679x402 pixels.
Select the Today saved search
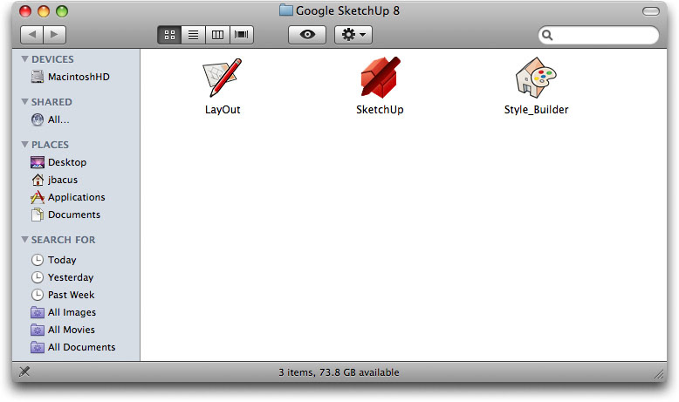(54, 260)
